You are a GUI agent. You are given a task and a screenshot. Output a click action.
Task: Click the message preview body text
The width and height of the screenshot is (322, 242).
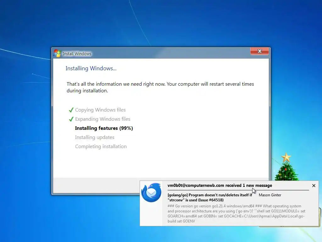[x=236, y=213]
